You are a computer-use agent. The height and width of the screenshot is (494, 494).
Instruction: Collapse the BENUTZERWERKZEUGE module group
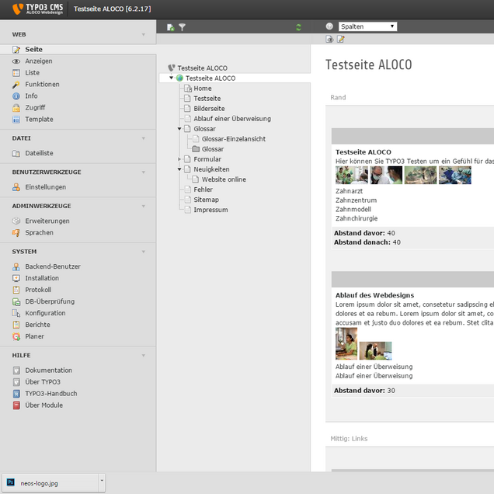[x=144, y=172]
